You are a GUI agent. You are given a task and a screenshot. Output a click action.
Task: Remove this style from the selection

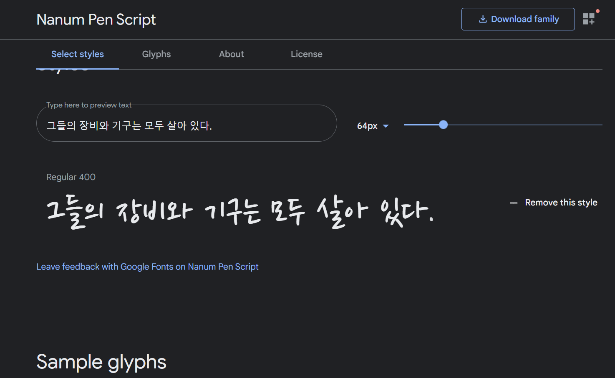pos(561,203)
